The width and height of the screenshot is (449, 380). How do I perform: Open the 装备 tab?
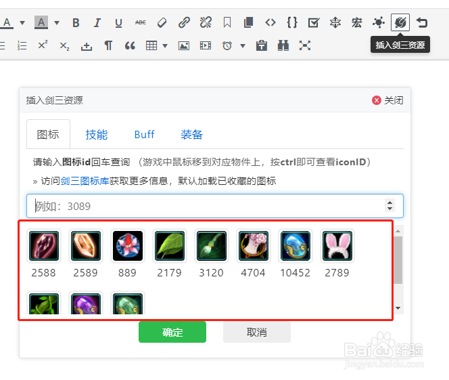pos(191,134)
